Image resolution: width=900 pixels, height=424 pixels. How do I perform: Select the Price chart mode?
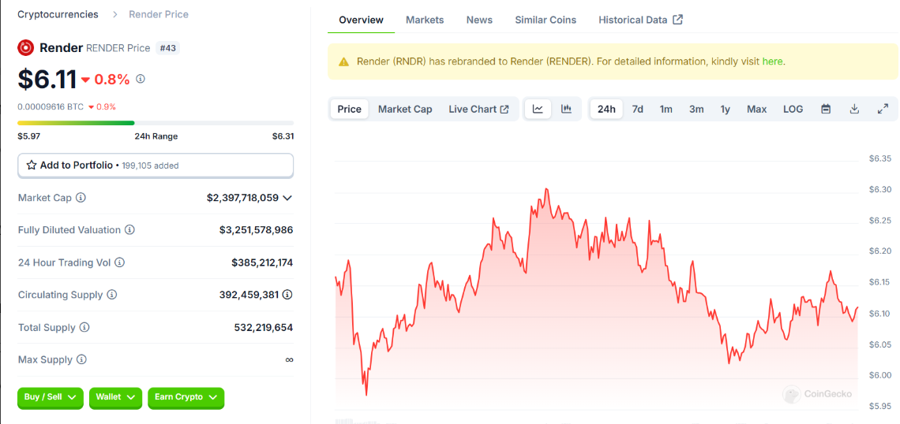[349, 109]
